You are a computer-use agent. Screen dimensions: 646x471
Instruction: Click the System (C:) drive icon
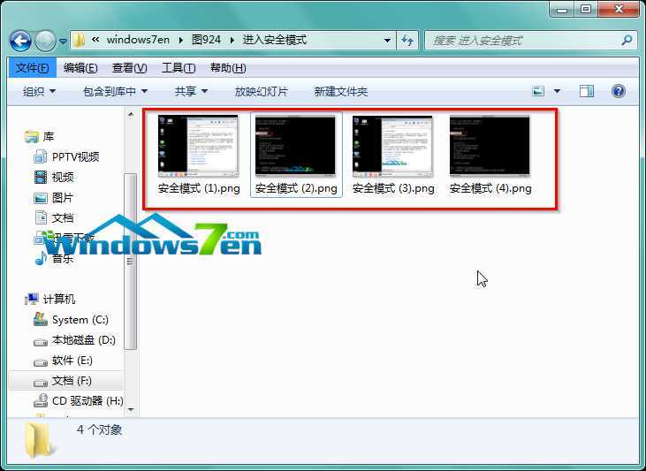click(x=41, y=319)
